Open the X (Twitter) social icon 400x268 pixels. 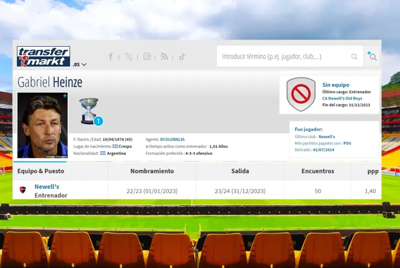click(x=129, y=57)
